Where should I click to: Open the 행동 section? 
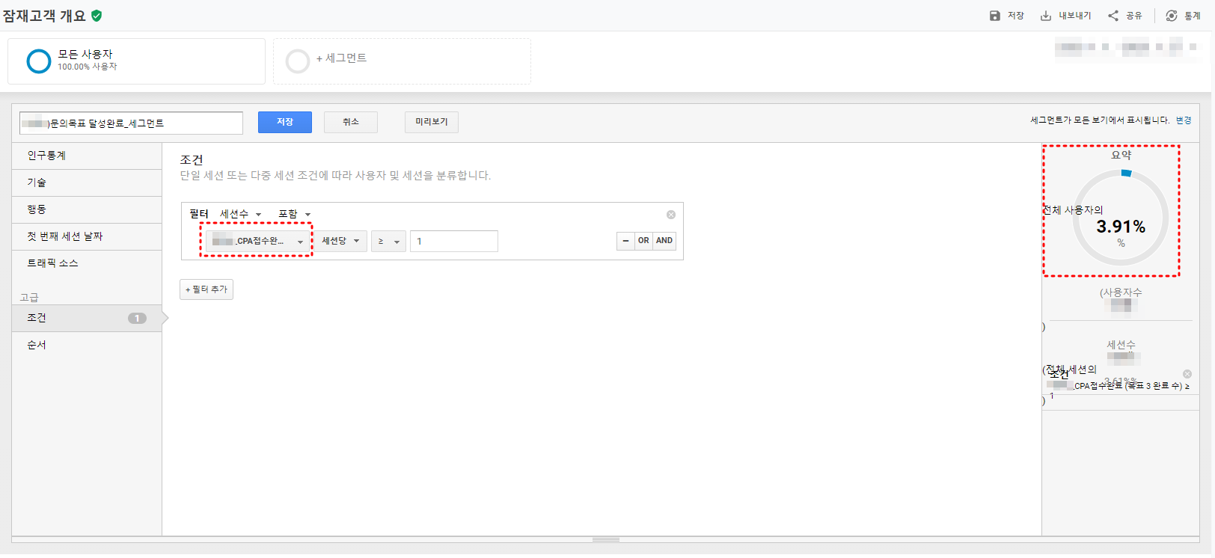click(x=87, y=209)
